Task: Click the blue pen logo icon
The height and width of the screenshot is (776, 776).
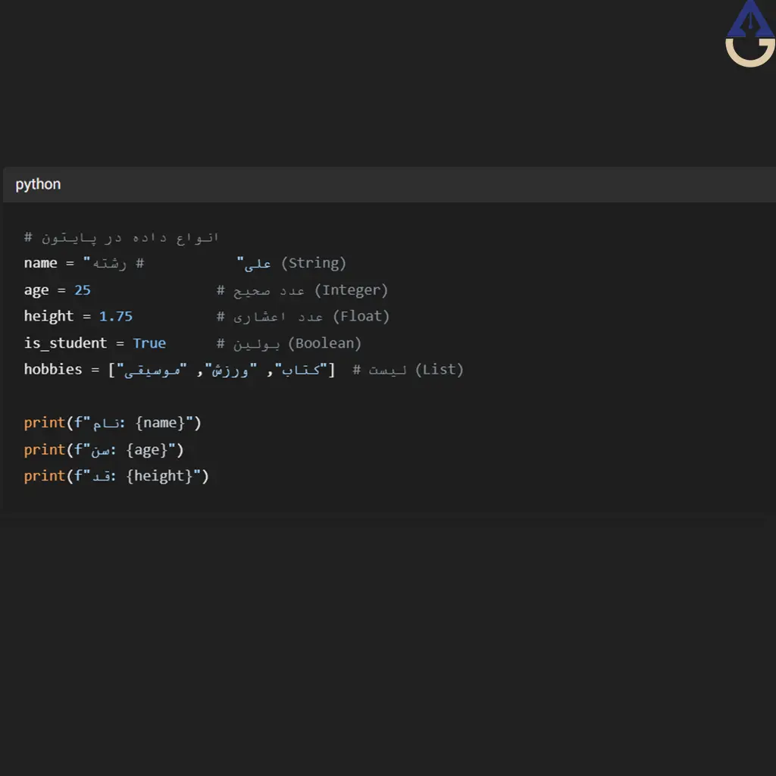Action: coord(750,33)
